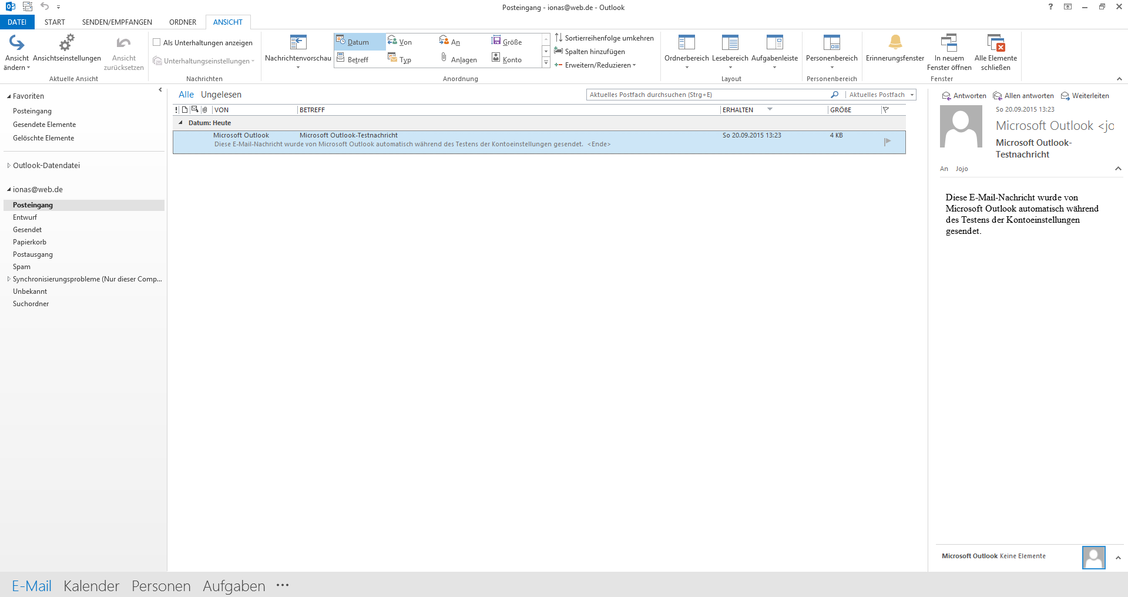
Task: Collapse the Datum: Heute group
Action: pos(180,123)
